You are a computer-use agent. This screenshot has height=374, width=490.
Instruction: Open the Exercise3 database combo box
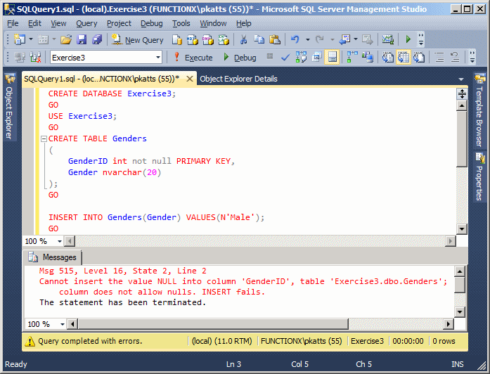[x=106, y=58]
